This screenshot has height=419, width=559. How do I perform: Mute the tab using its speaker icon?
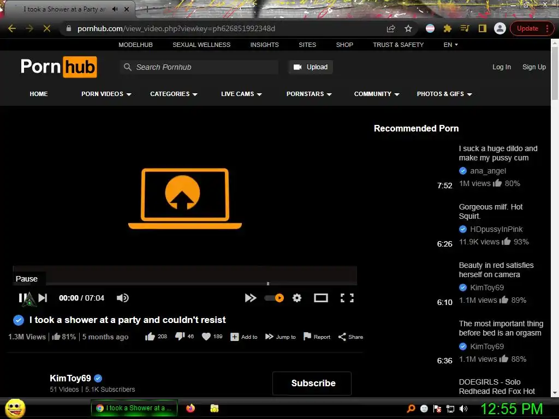pos(115,9)
